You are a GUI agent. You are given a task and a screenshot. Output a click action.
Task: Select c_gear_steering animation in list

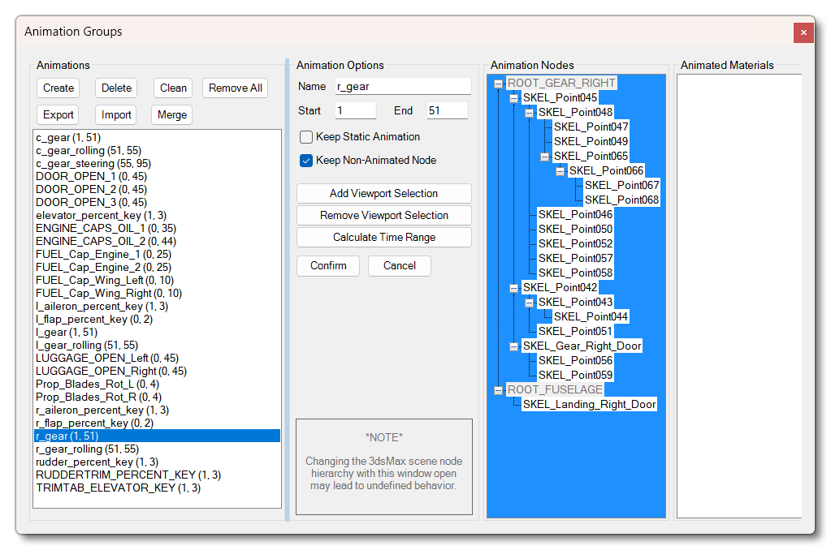[81, 164]
